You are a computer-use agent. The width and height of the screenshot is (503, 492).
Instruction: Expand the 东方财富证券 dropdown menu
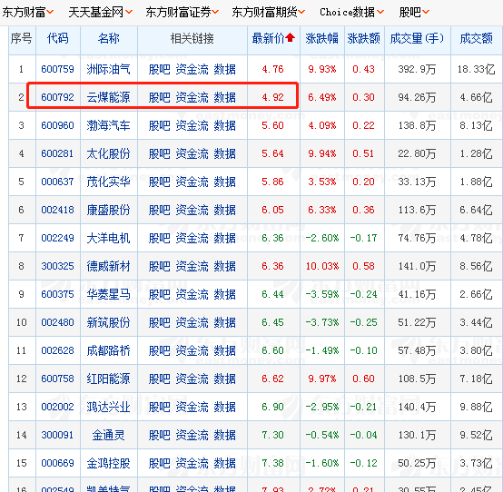pyautogui.click(x=182, y=12)
